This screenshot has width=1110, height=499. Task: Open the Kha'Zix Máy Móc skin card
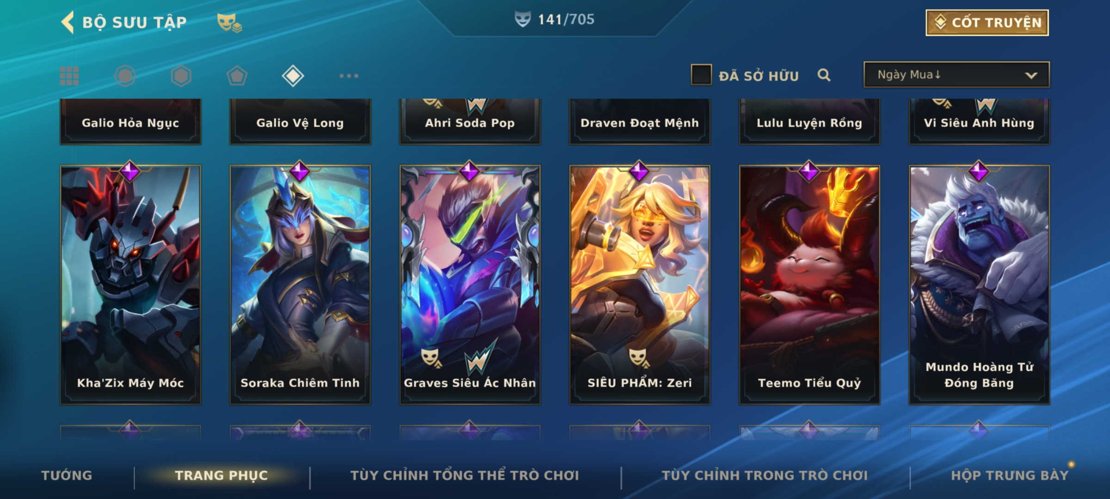(x=130, y=285)
